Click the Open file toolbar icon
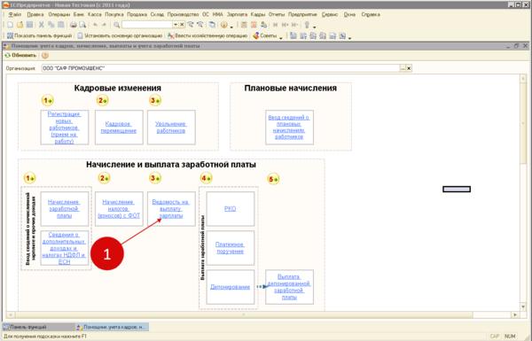The image size is (532, 341). click(20, 25)
